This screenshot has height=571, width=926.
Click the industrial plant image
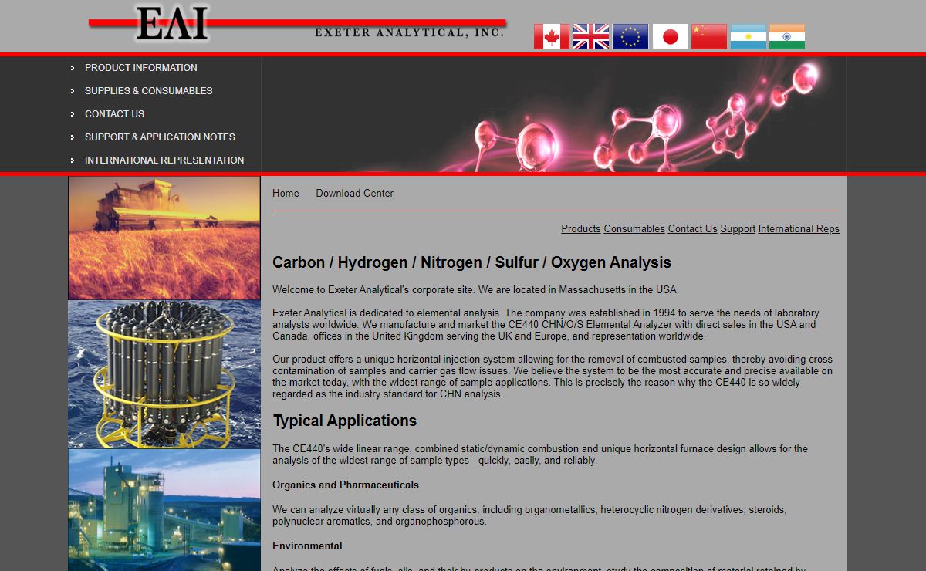pos(164,510)
